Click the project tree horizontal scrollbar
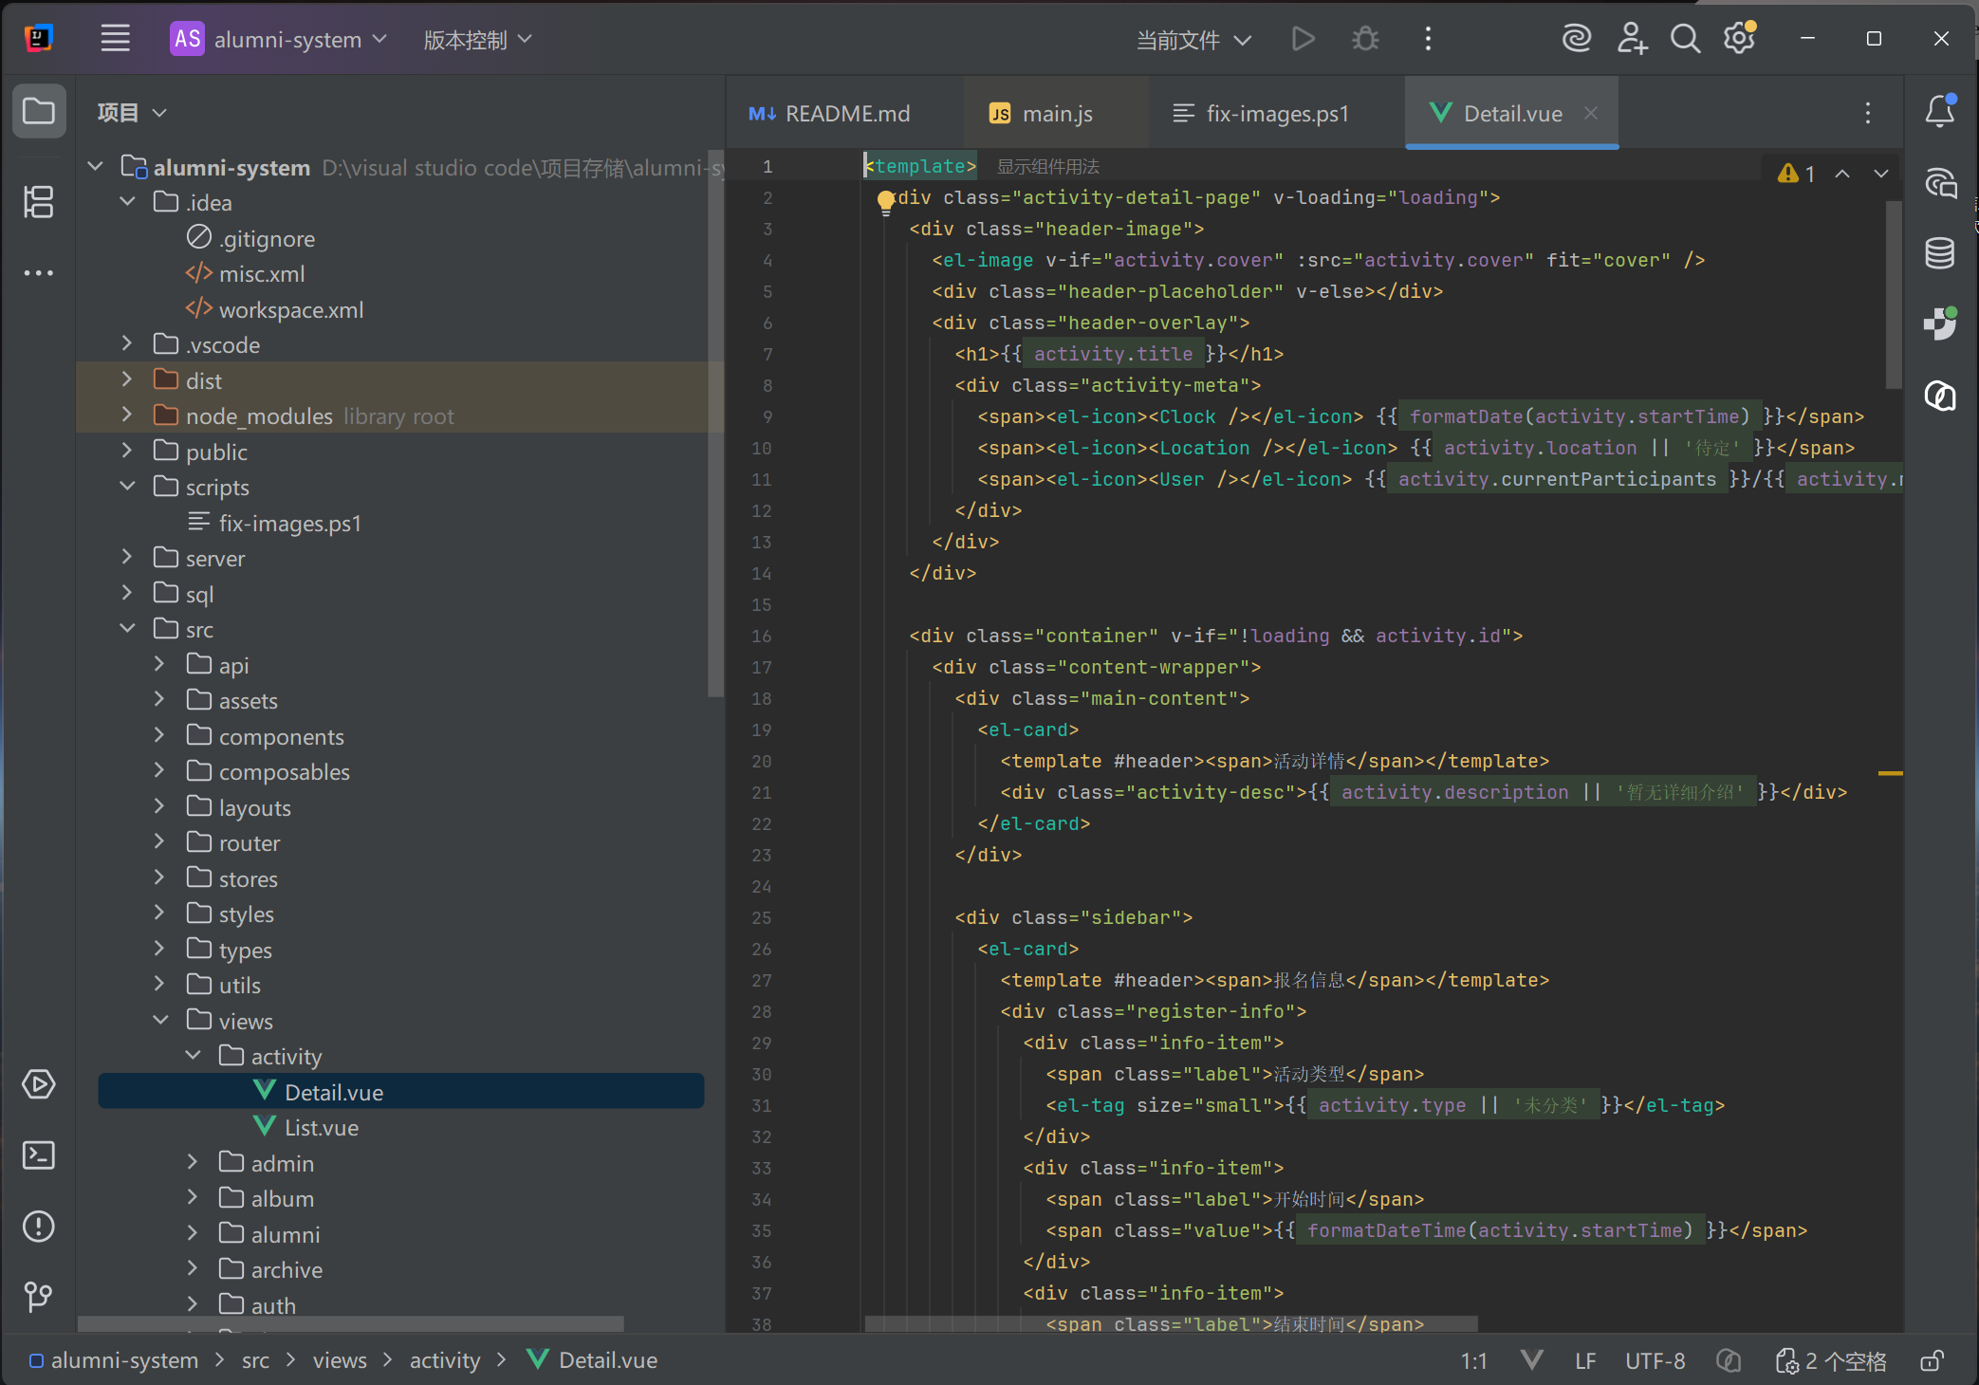This screenshot has width=1979, height=1385. 351,1322
